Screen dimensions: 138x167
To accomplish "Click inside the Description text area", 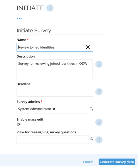I will pyautogui.click(x=55, y=69).
